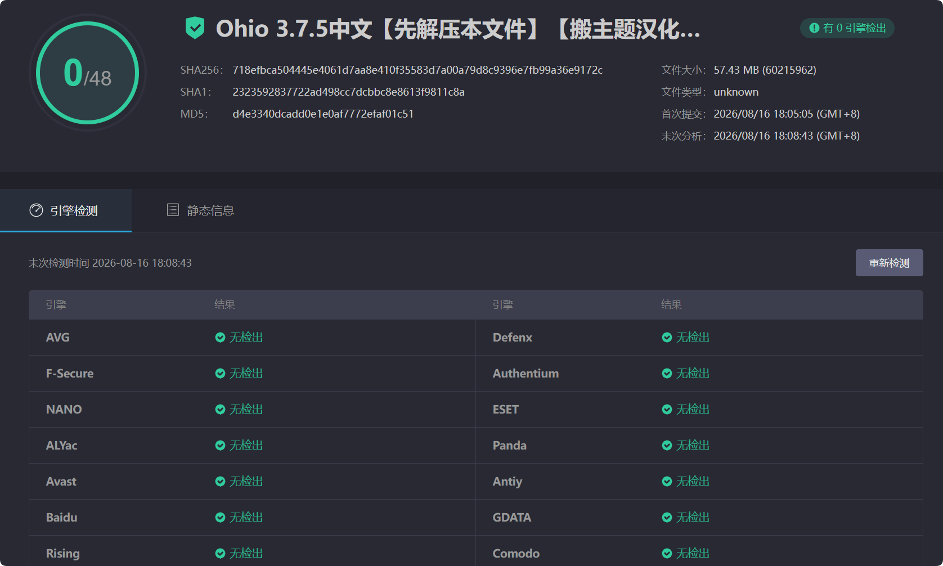
Task: Click the Comodo engine name
Action: 517,553
